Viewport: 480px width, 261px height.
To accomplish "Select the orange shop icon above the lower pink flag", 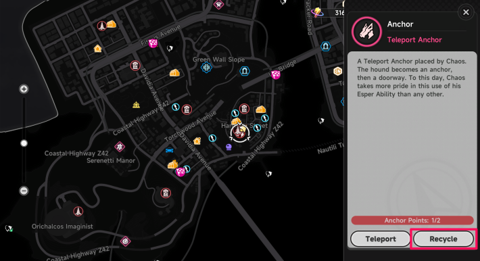I will pyautogui.click(x=172, y=164).
